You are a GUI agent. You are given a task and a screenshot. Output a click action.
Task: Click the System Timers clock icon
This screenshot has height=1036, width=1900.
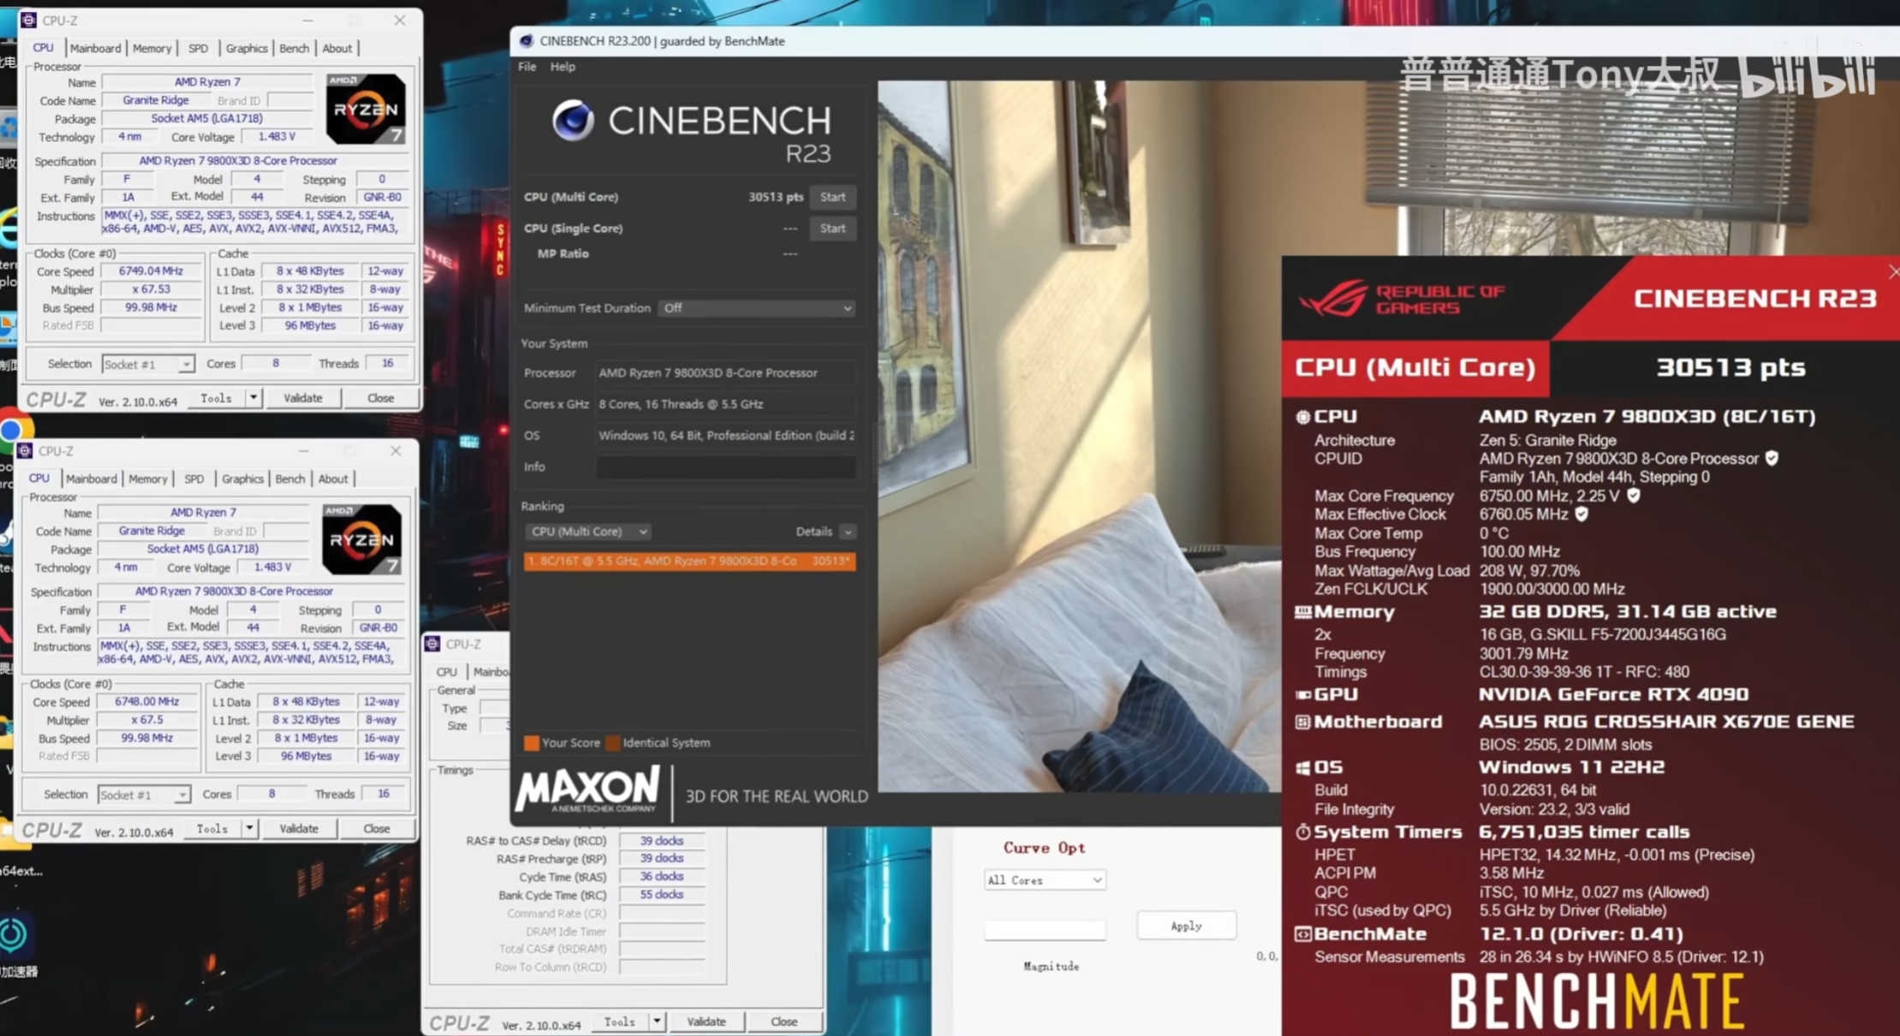click(x=1302, y=832)
